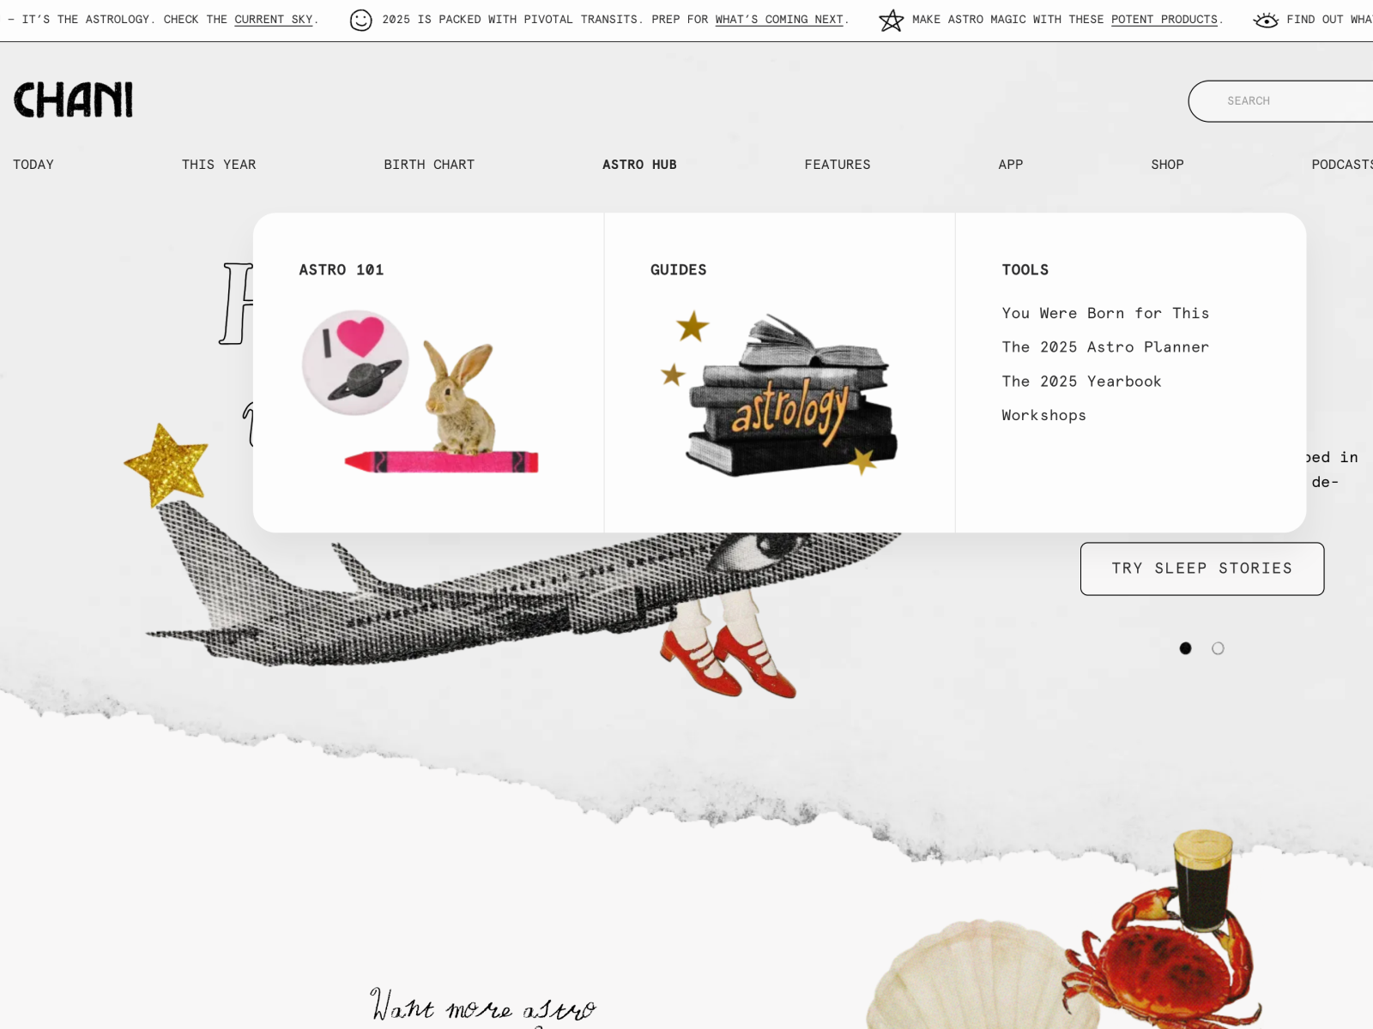Open You Were Born for This
The image size is (1373, 1029).
[1105, 313]
